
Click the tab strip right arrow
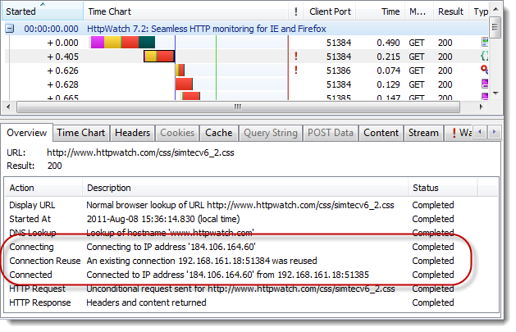(494, 132)
